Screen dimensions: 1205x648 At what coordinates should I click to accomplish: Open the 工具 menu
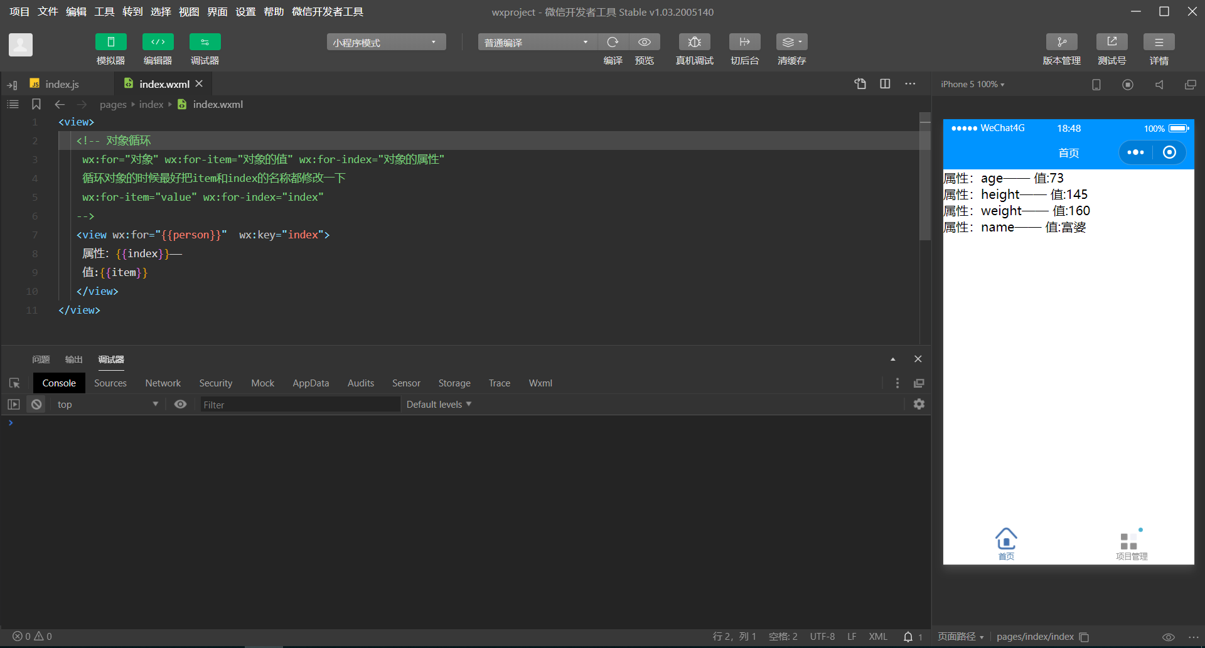click(x=104, y=12)
